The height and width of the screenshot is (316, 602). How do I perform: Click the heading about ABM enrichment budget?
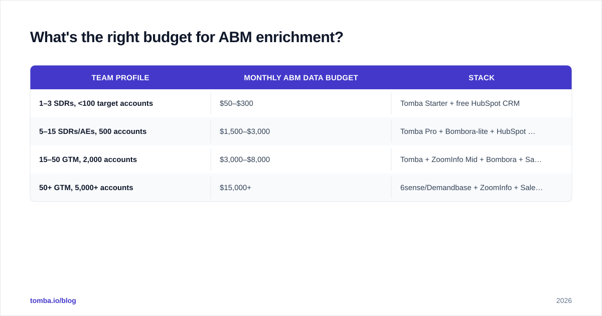point(187,37)
